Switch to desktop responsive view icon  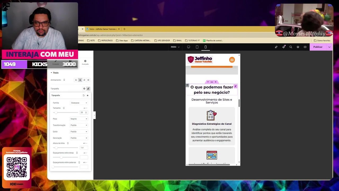click(x=189, y=47)
